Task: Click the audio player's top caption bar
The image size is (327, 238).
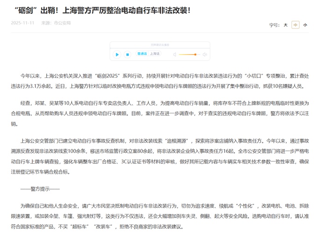Action: pyautogui.click(x=160, y=45)
